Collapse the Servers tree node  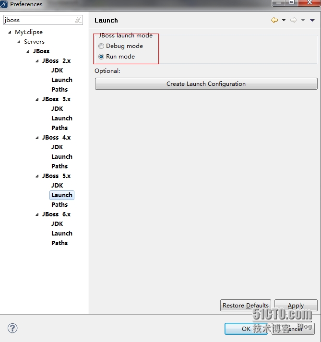pyautogui.click(x=19, y=42)
